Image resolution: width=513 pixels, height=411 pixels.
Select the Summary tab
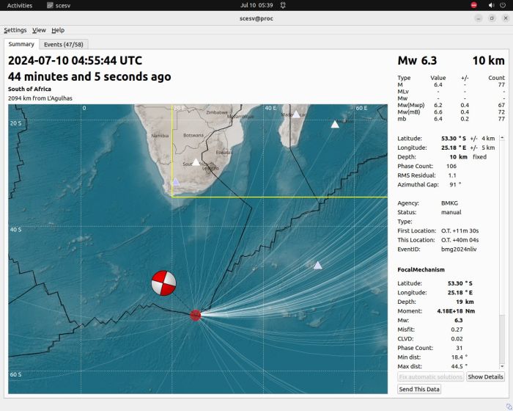[x=21, y=44]
